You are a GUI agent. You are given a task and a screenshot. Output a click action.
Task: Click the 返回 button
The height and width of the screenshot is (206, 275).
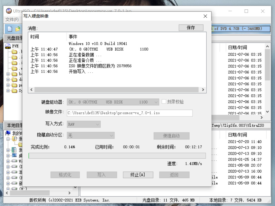174,175
